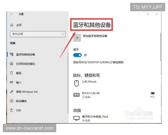Click the right pane vertical scrollbar
The height and width of the screenshot is (135, 168).
click(160, 47)
